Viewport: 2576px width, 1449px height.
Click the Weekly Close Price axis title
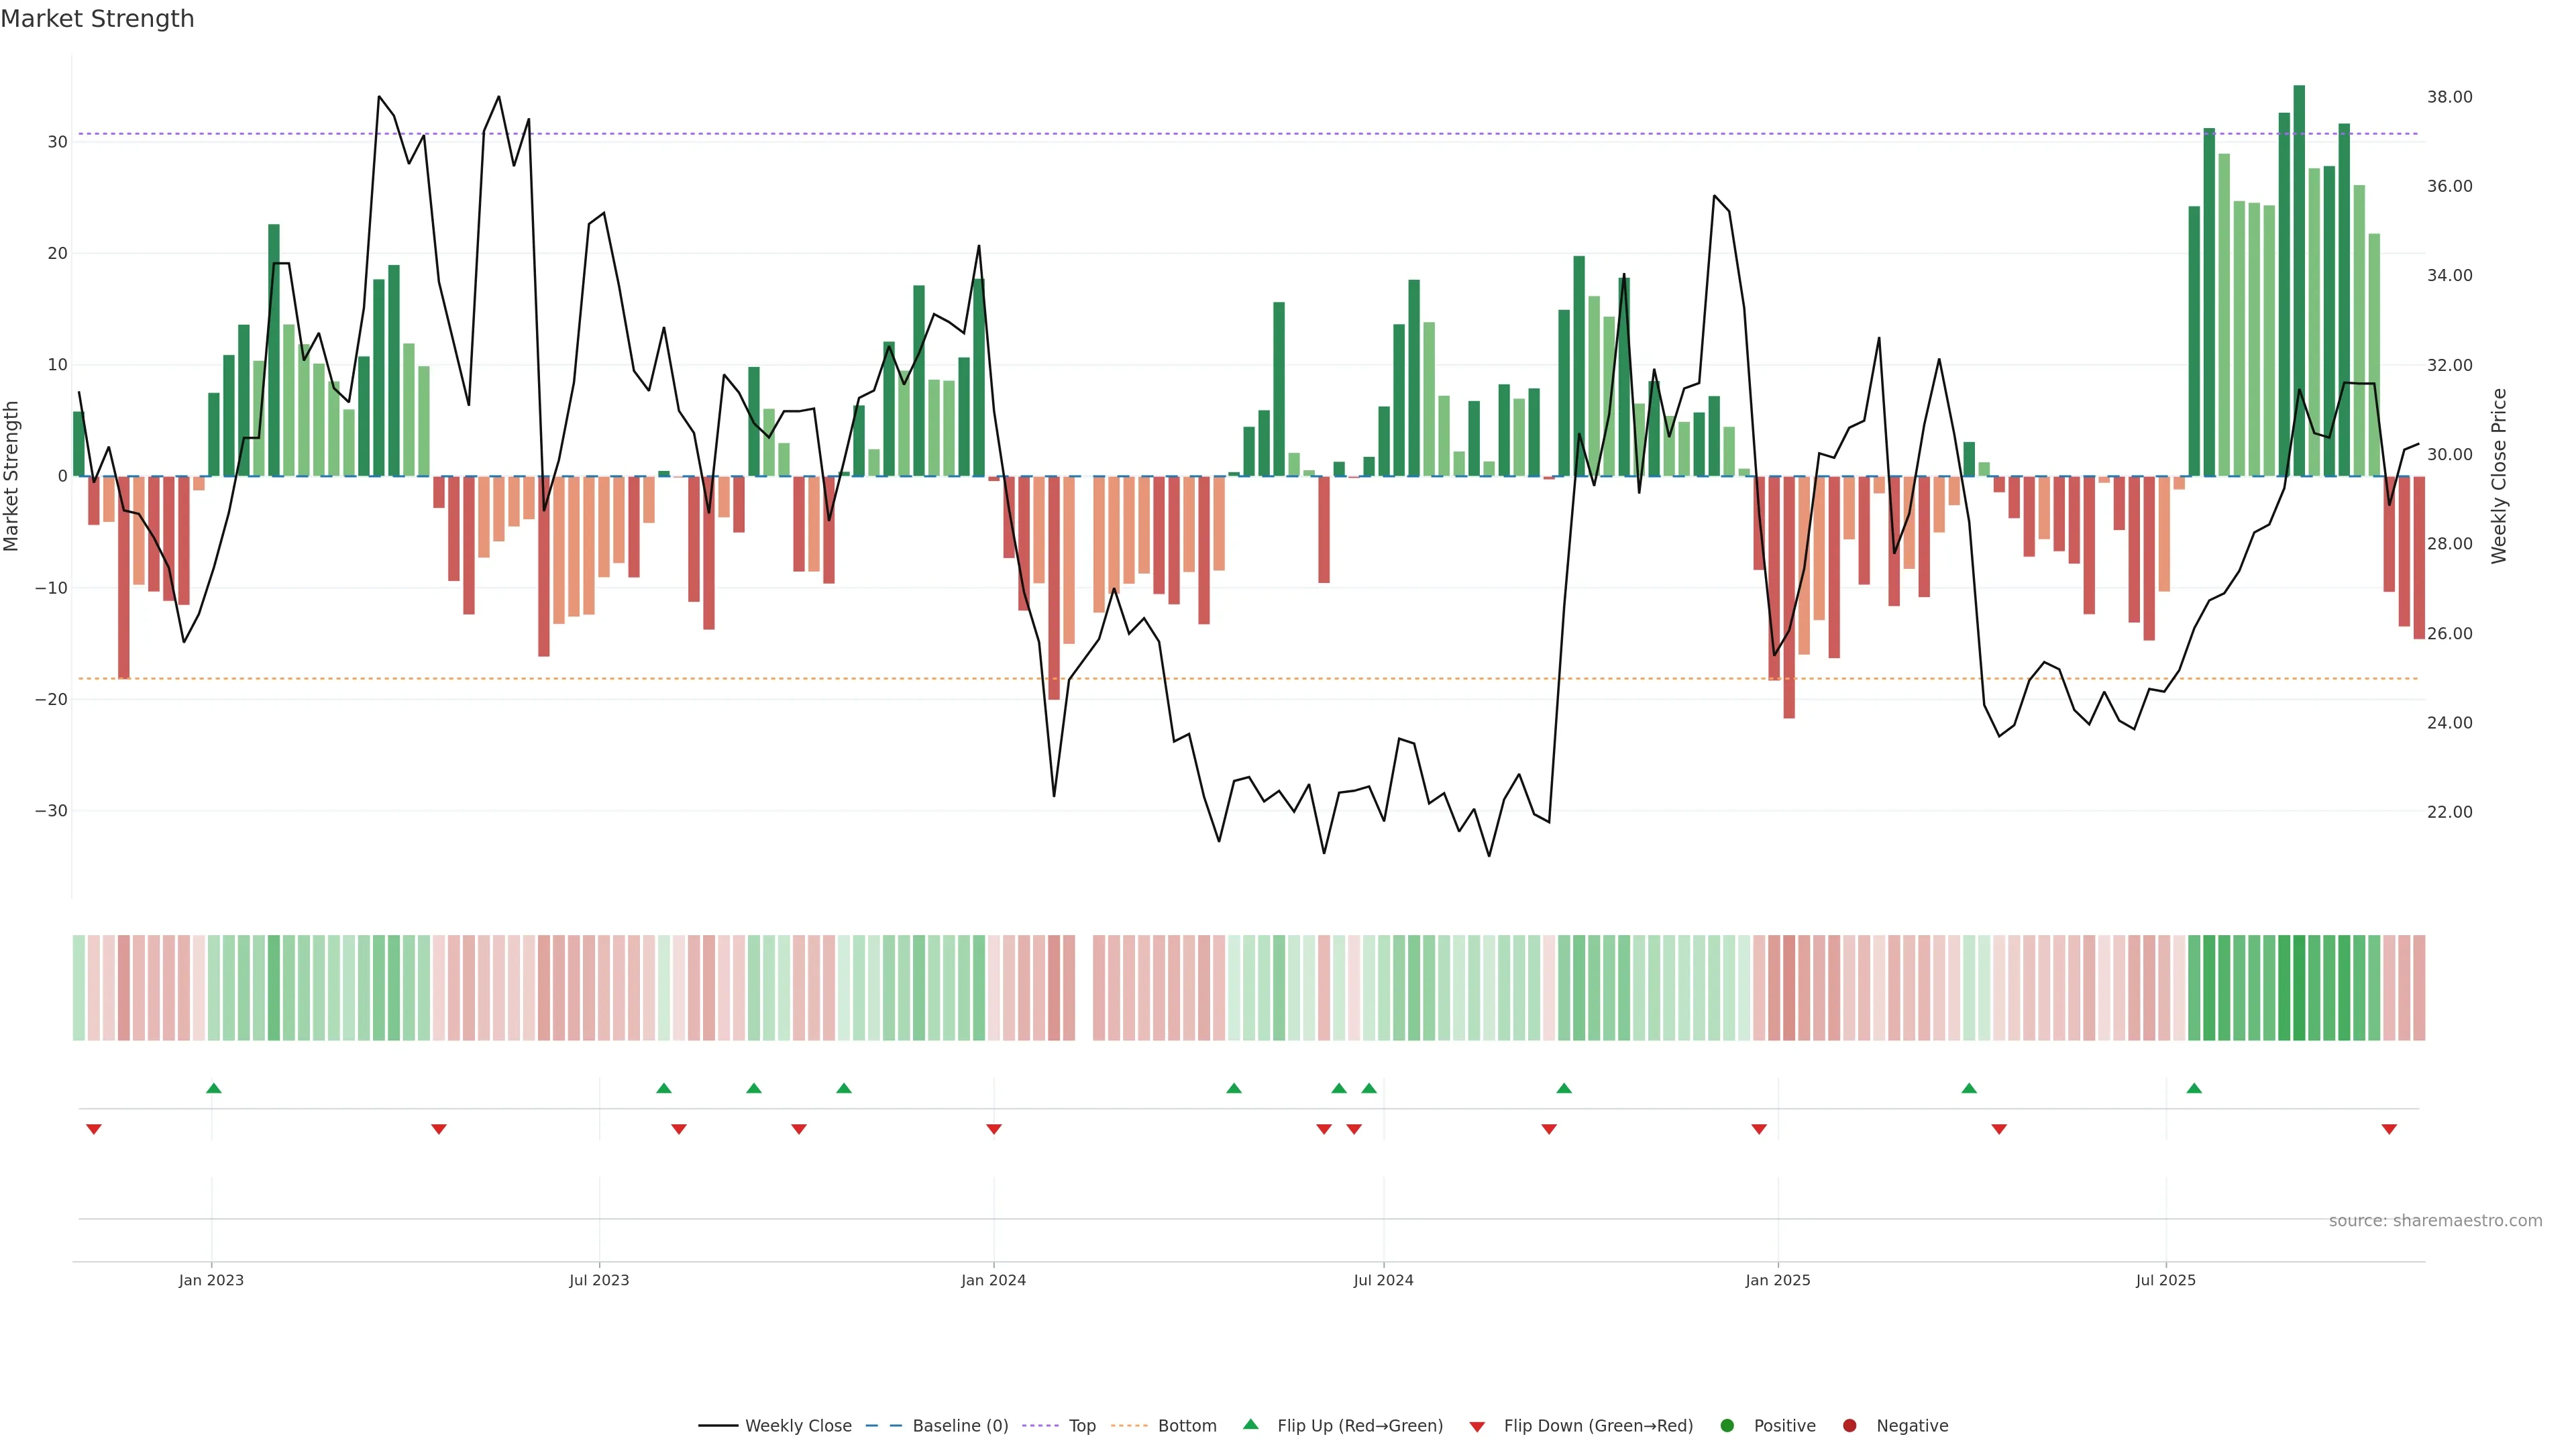pyautogui.click(x=2499, y=476)
